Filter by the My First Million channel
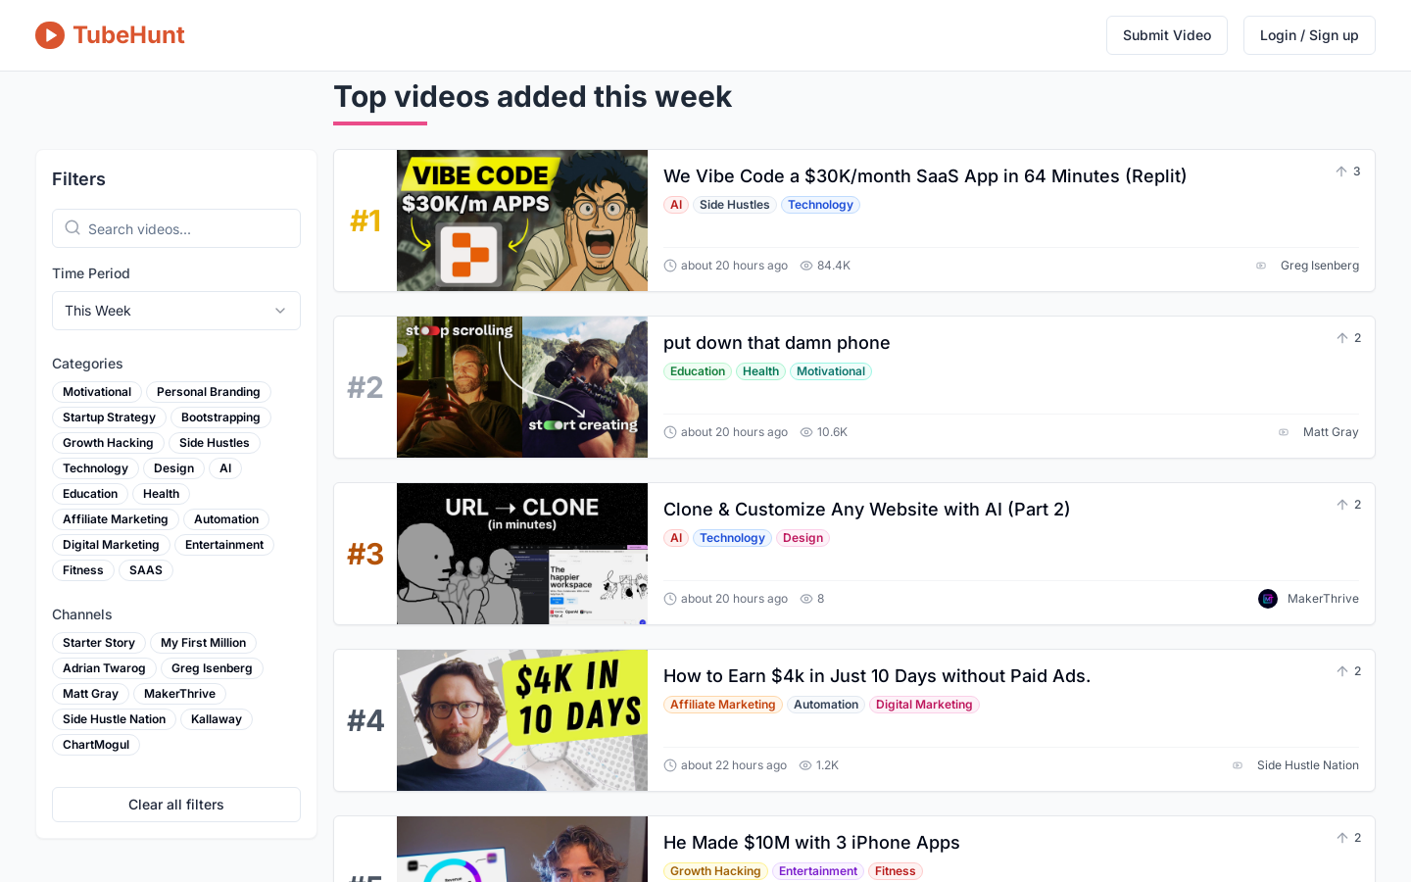The height and width of the screenshot is (882, 1411). [203, 643]
